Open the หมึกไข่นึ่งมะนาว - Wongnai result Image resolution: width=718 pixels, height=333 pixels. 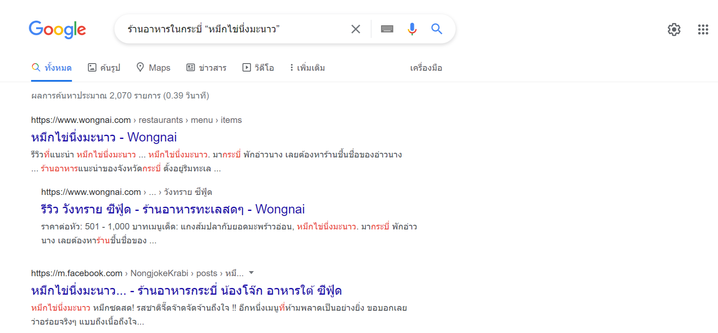pos(104,137)
